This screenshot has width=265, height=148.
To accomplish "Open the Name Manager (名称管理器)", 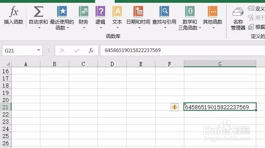I will tap(238, 19).
